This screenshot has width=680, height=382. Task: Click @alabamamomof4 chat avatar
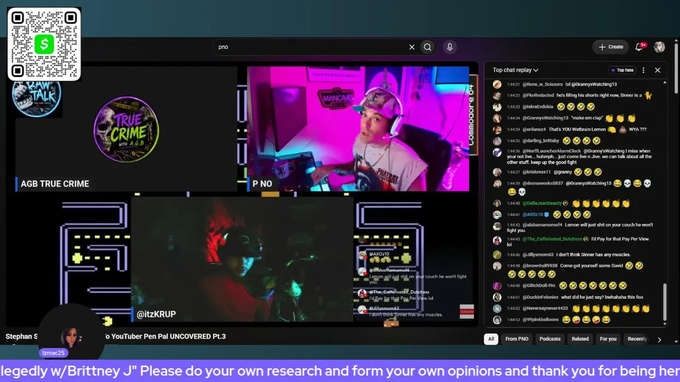coord(497,226)
